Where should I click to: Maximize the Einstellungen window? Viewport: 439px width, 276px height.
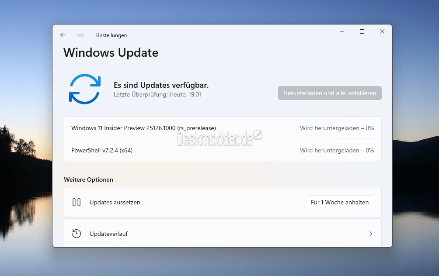[x=362, y=31]
